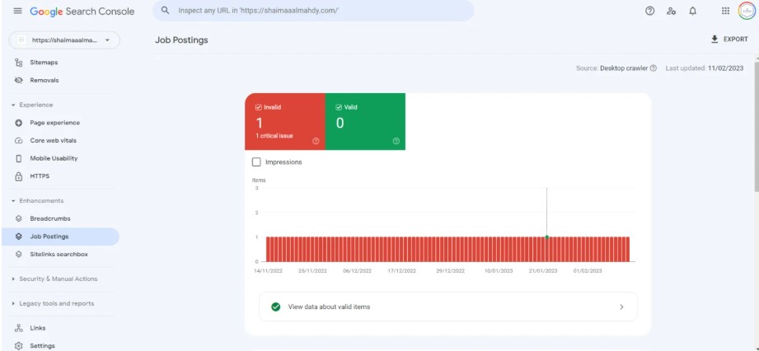This screenshot has height=351, width=759.
Task: Click the users and permissions icon in header
Action: click(x=672, y=11)
